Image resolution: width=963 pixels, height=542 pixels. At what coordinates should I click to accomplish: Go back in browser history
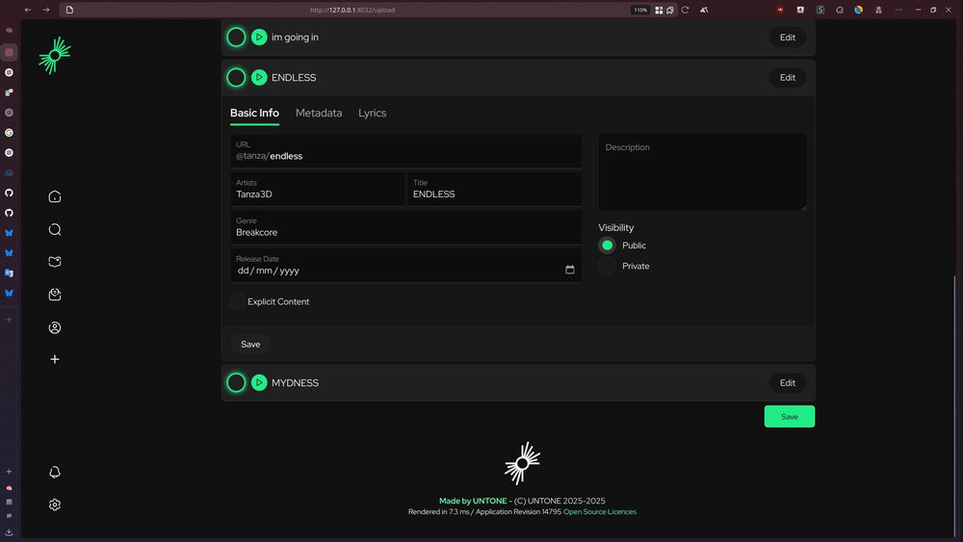click(x=28, y=10)
